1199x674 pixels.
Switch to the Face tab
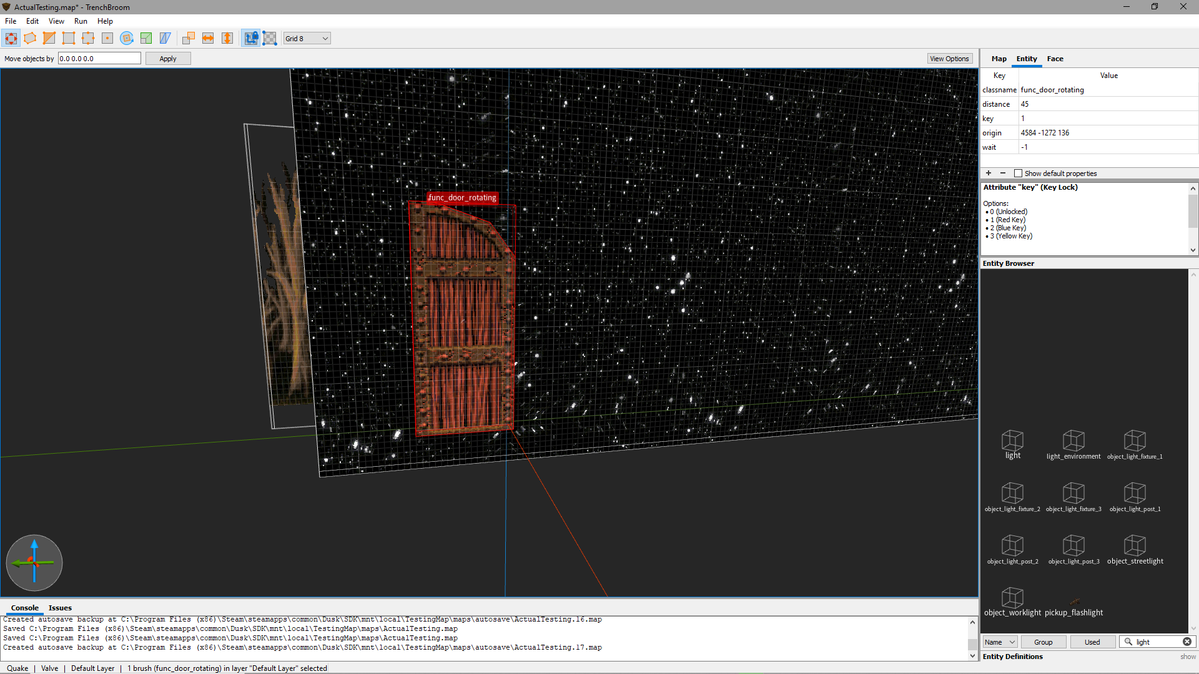coord(1055,59)
